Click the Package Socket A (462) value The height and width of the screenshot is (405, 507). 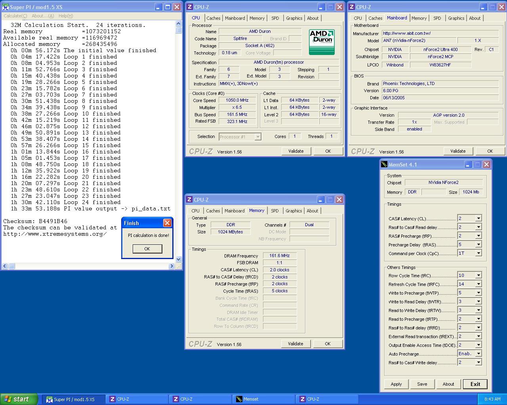(260, 45)
